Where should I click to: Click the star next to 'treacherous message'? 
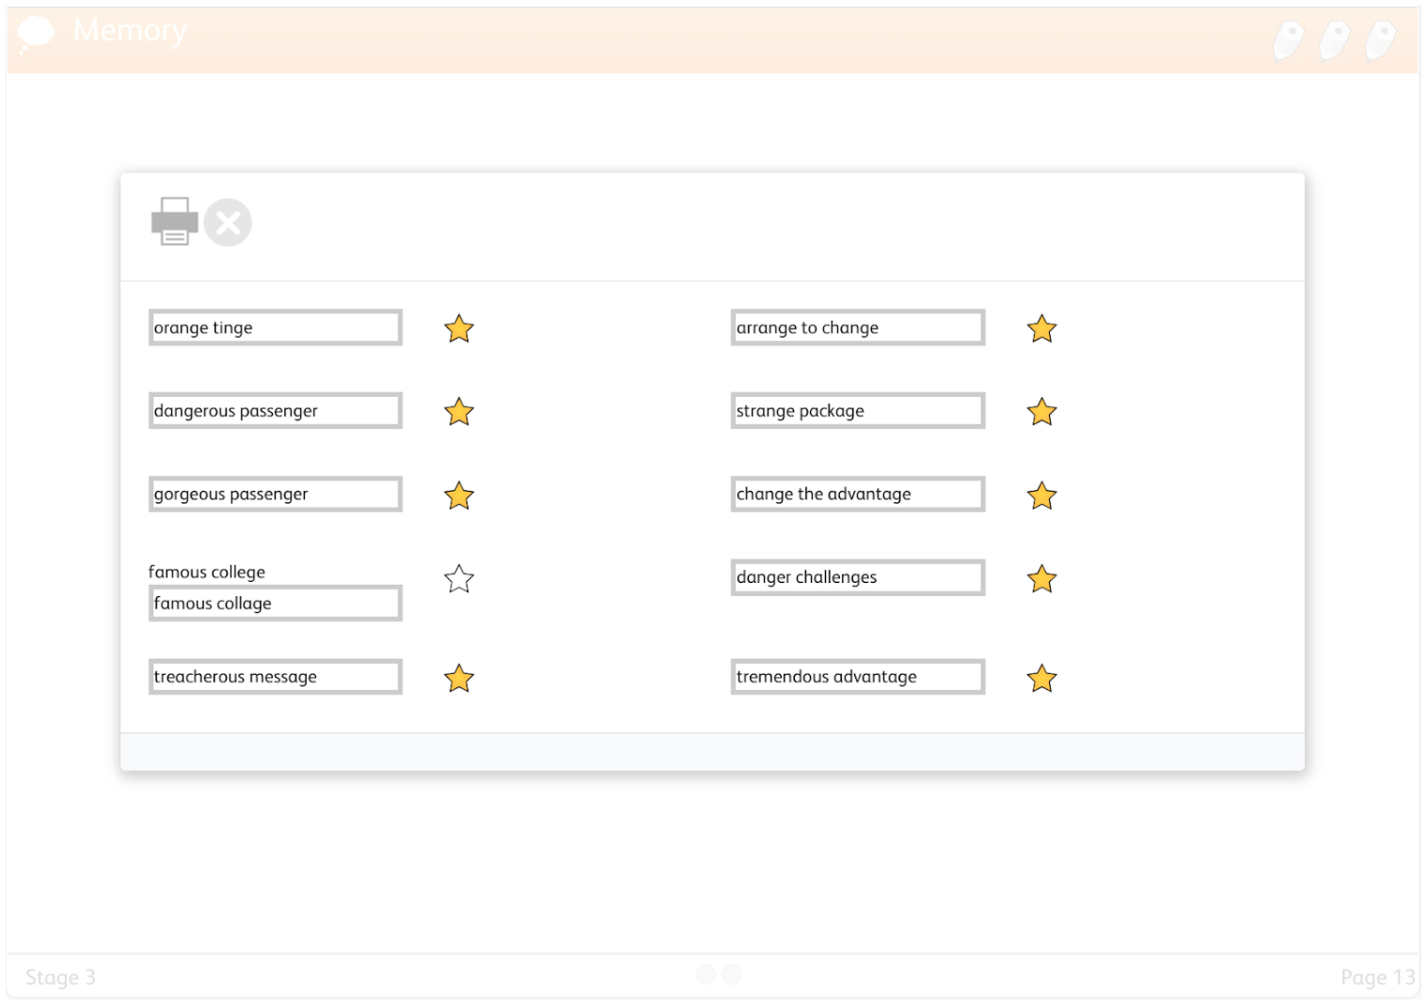[459, 678]
